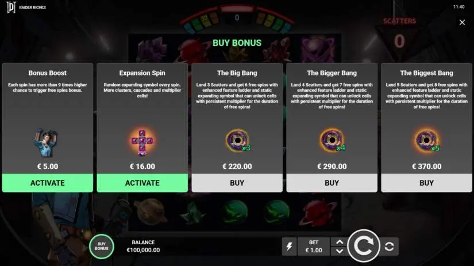
Task: Buy The Big Bang bonus
Action: pyautogui.click(x=237, y=183)
